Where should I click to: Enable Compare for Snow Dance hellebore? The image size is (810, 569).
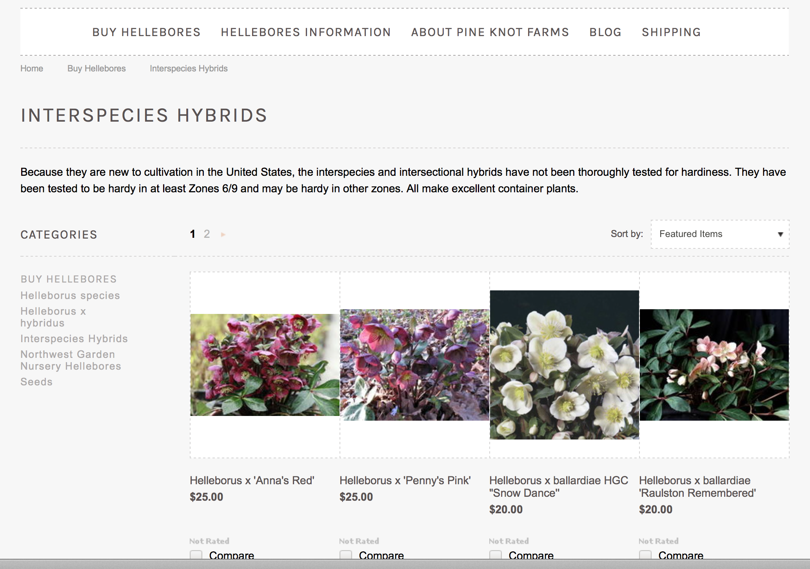(x=496, y=555)
